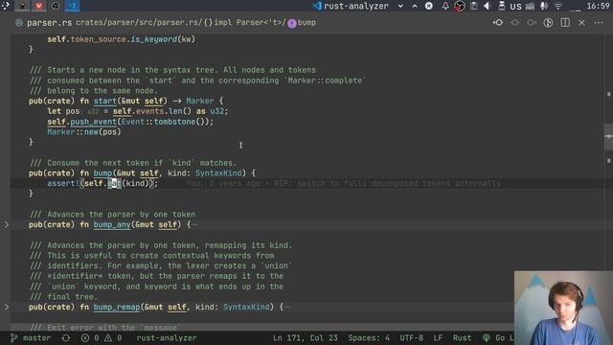Expand the folded bump_any function

[x=7, y=224]
